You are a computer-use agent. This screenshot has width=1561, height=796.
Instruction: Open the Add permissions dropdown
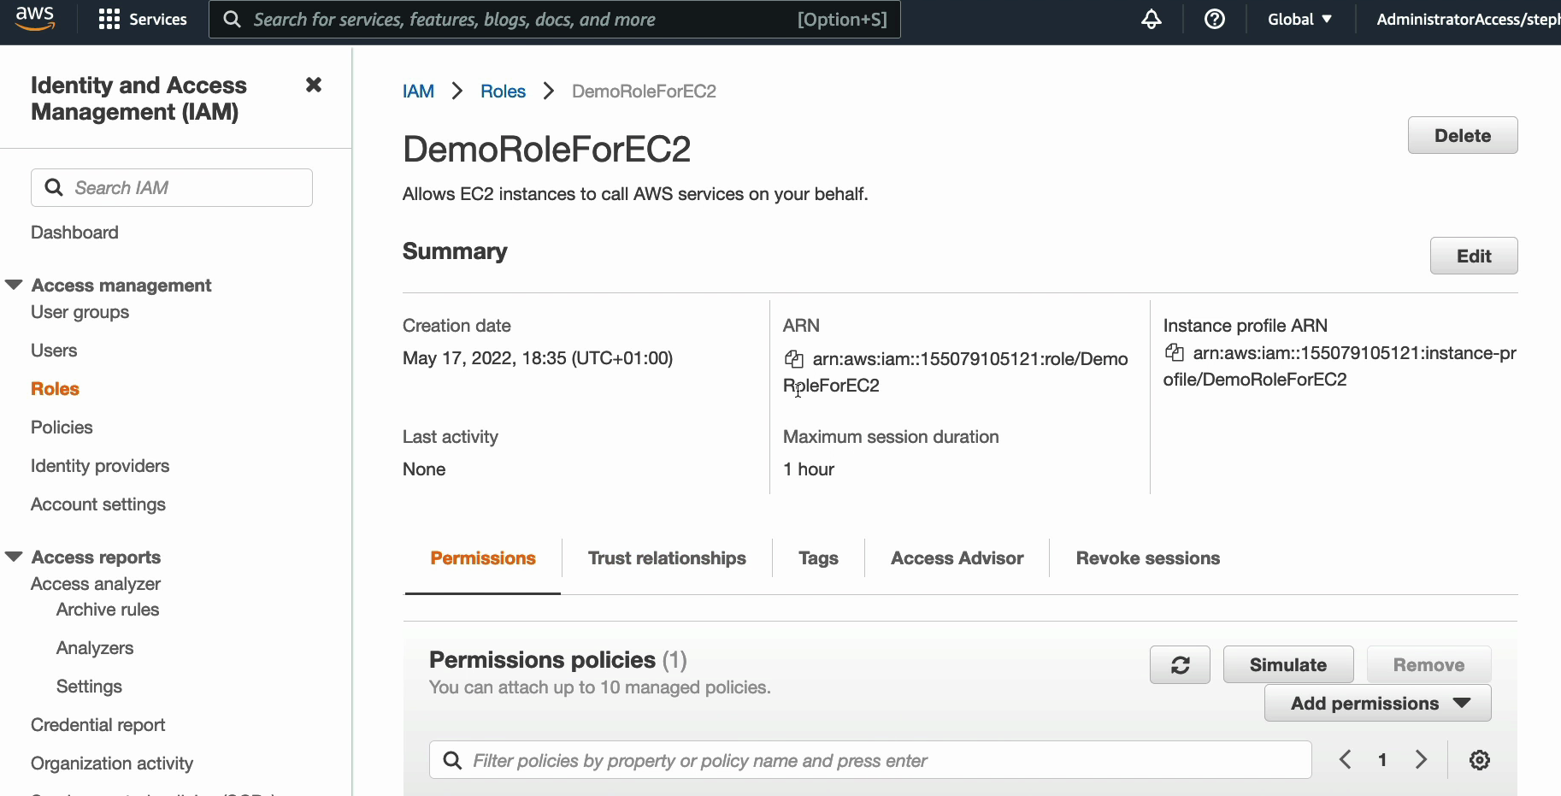pos(1377,703)
